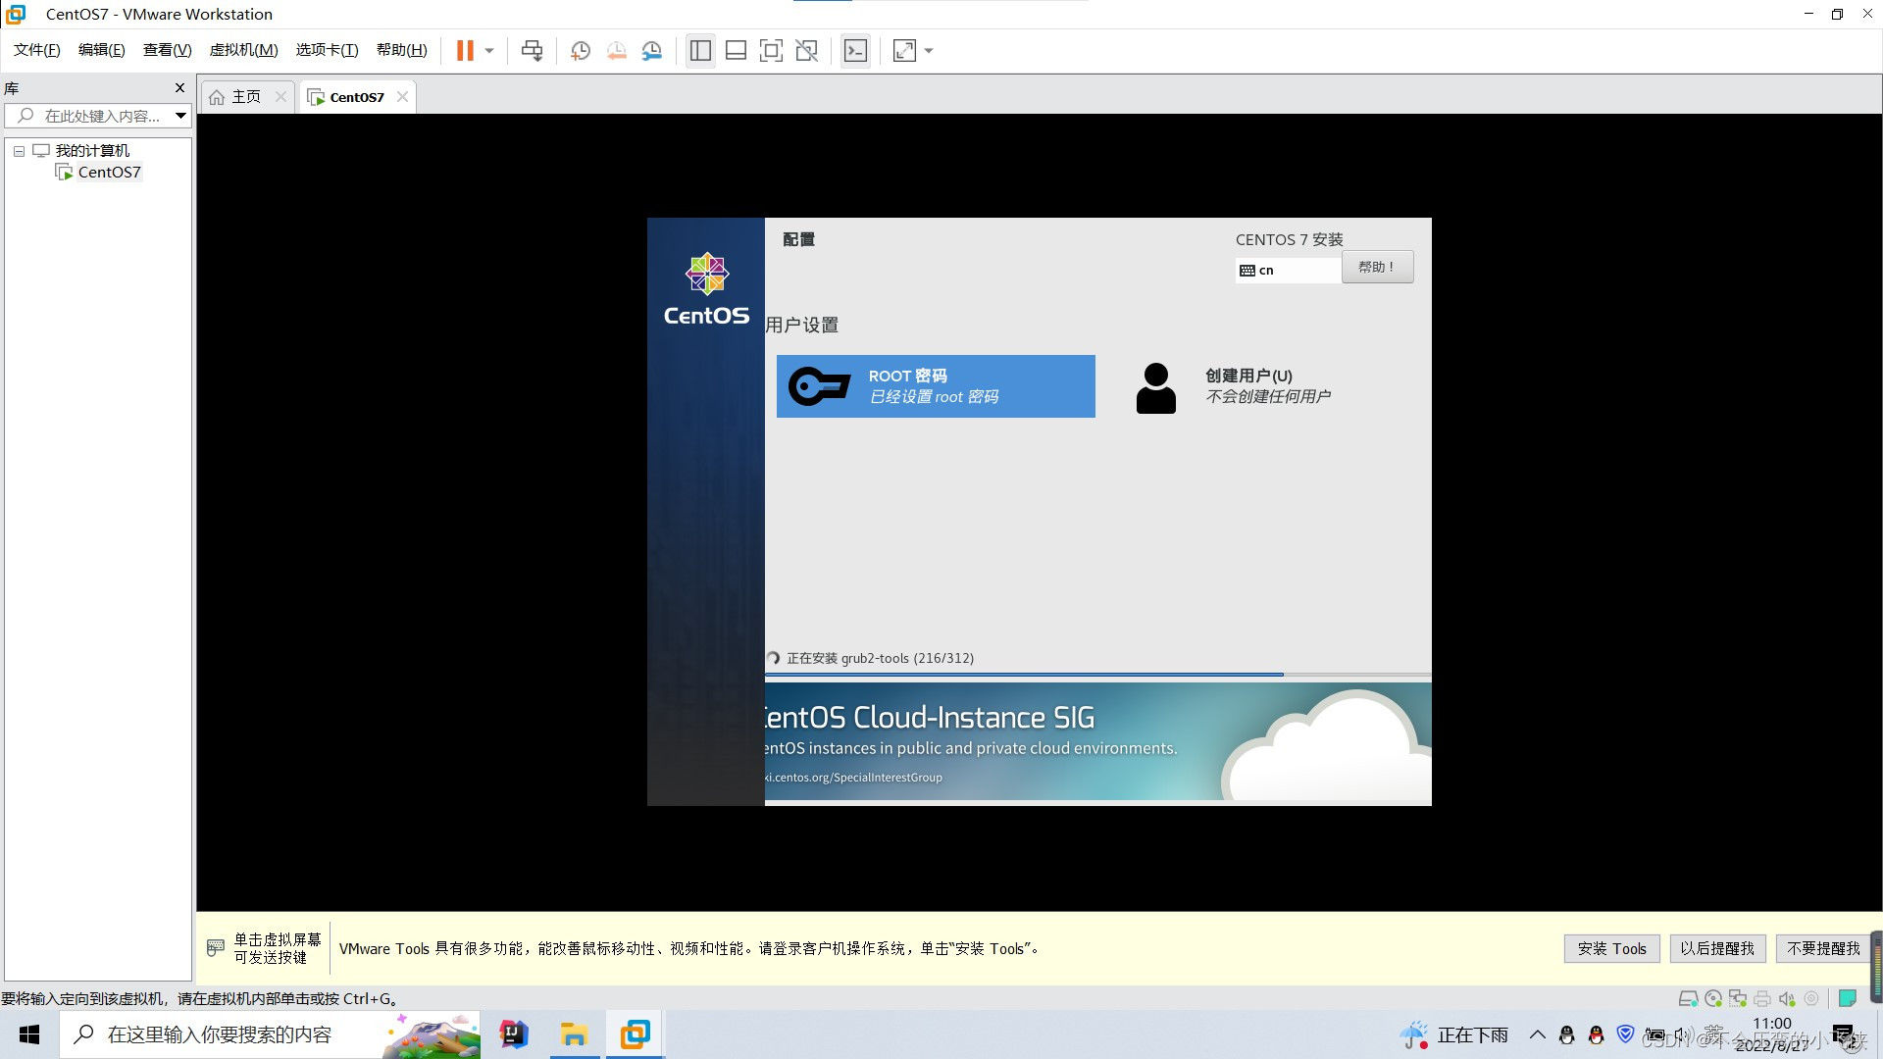Click the Windows taskbar search box
This screenshot has width=1883, height=1059.
(x=270, y=1034)
